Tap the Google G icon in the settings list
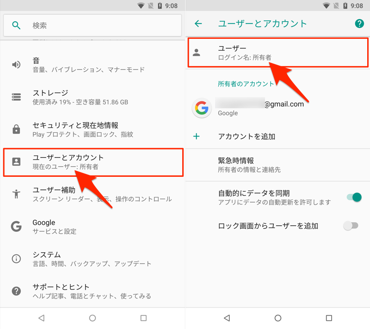The height and width of the screenshot is (329, 370). click(16, 226)
